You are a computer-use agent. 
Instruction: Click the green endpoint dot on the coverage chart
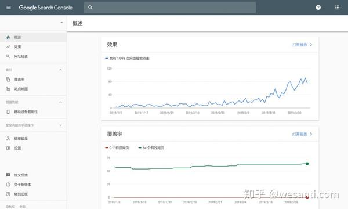(x=307, y=164)
